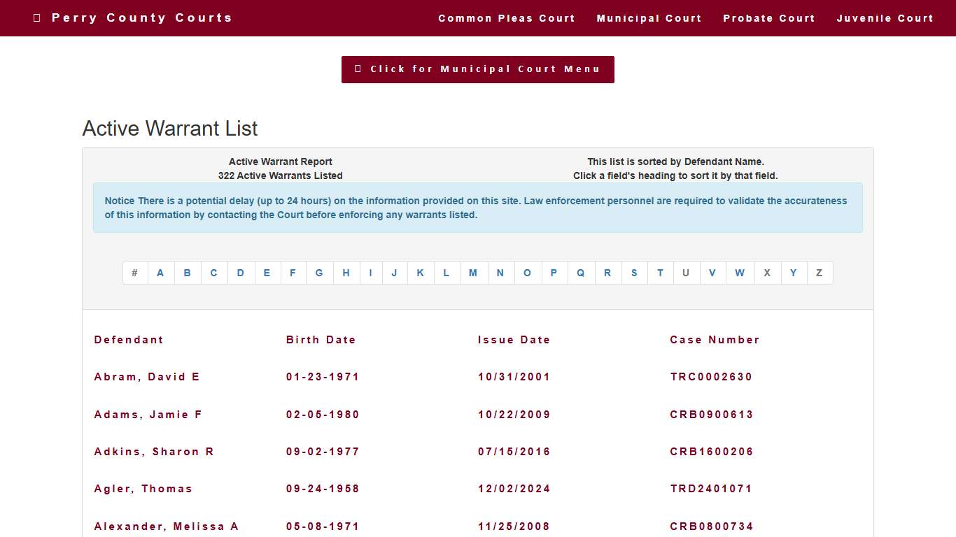Screen dimensions: 956x537
Task: Sort list by Defendant column heading
Action: pyautogui.click(x=129, y=340)
